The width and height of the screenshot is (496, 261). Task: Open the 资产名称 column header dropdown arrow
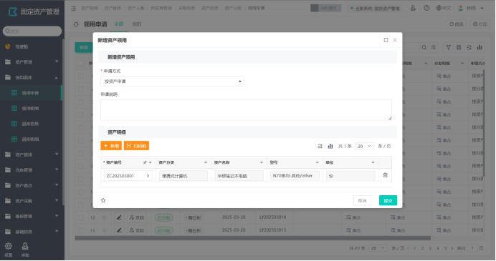[262, 162]
